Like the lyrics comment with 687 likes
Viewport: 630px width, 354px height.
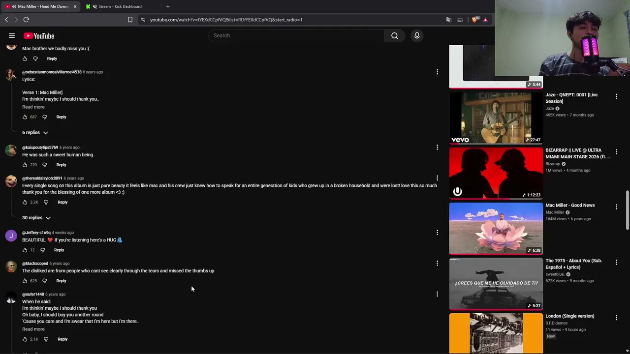[25, 117]
